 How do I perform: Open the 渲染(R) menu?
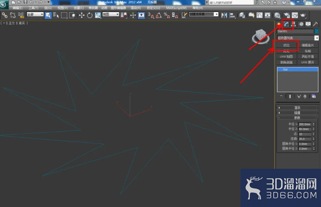[x=135, y=8]
